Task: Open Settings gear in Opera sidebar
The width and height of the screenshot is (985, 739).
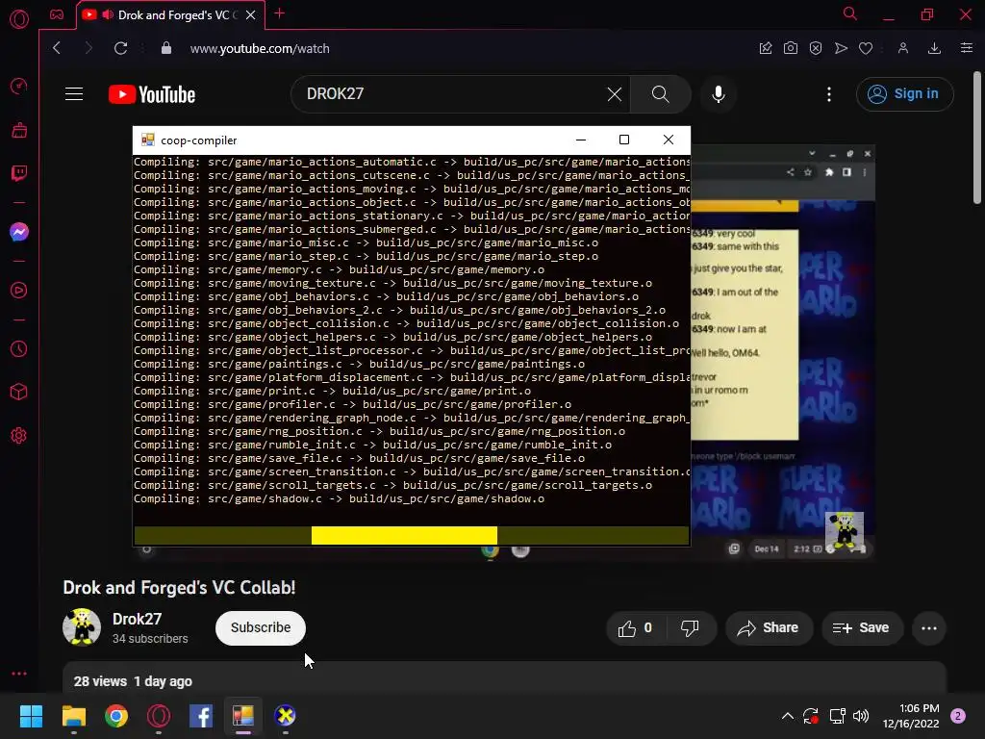Action: click(x=19, y=436)
